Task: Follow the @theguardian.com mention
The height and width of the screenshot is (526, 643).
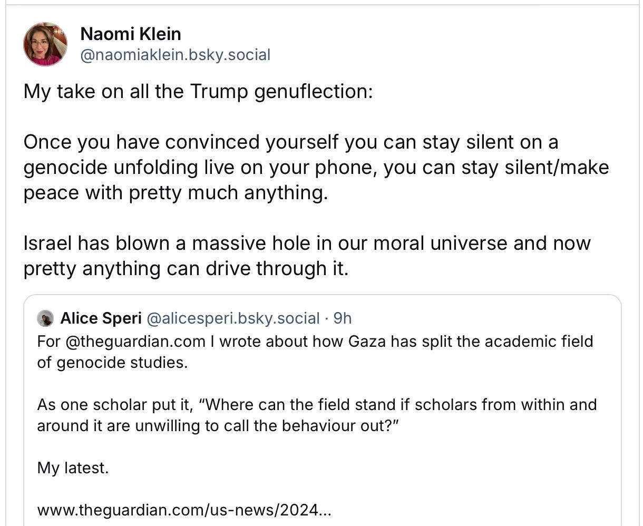Action: 135,342
